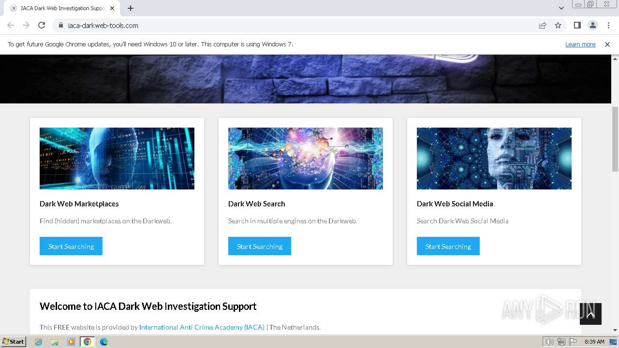Click the Dark Web Marketplaces heading
Image resolution: width=619 pixels, height=348 pixels.
coord(79,203)
